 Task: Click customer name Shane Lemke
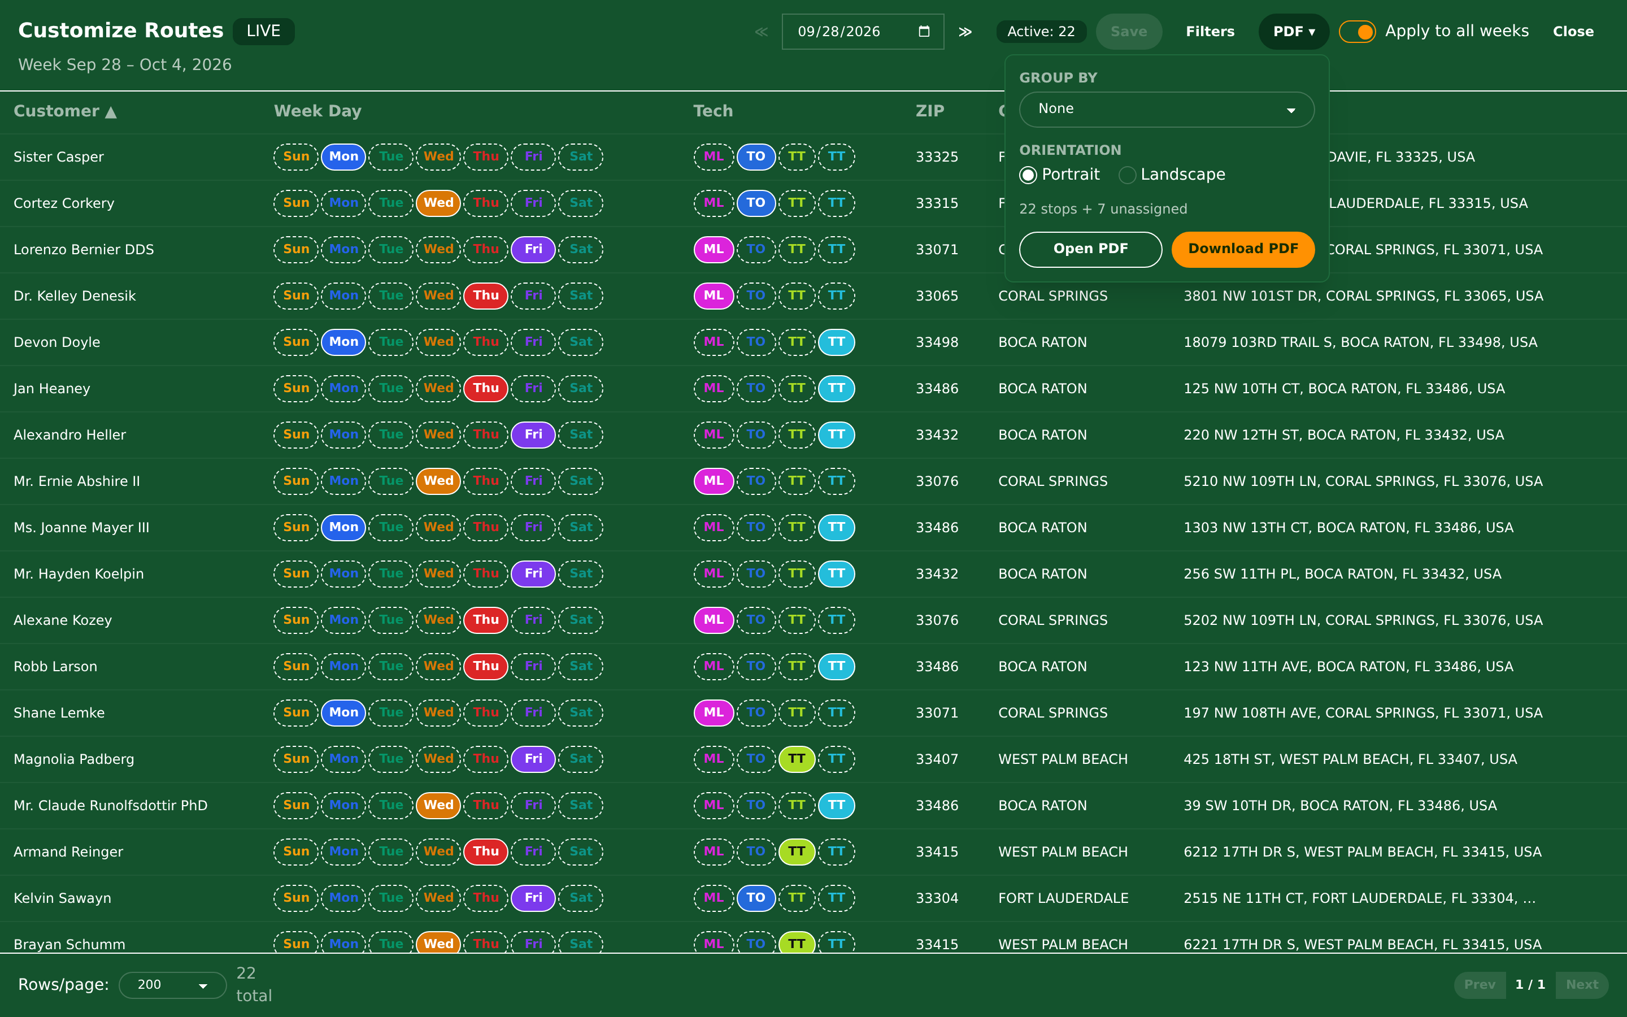pos(59,713)
